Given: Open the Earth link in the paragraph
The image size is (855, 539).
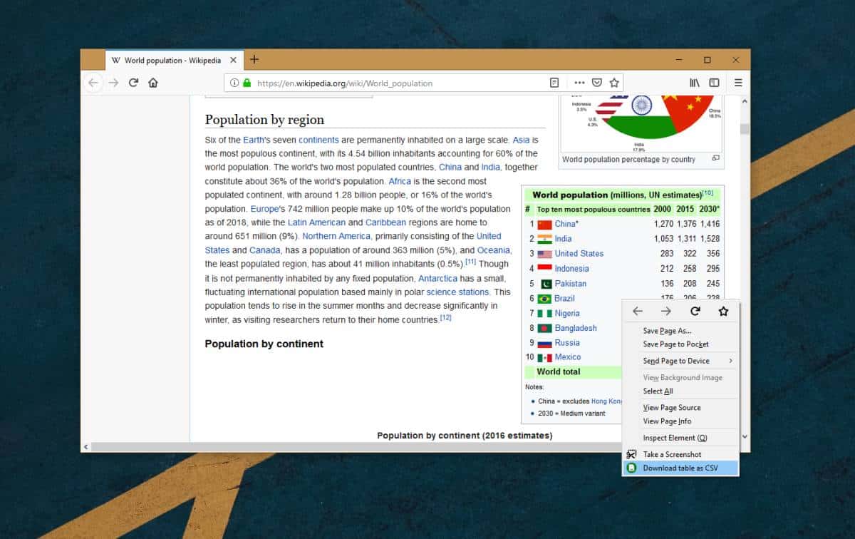Looking at the screenshot, I should click(x=254, y=140).
